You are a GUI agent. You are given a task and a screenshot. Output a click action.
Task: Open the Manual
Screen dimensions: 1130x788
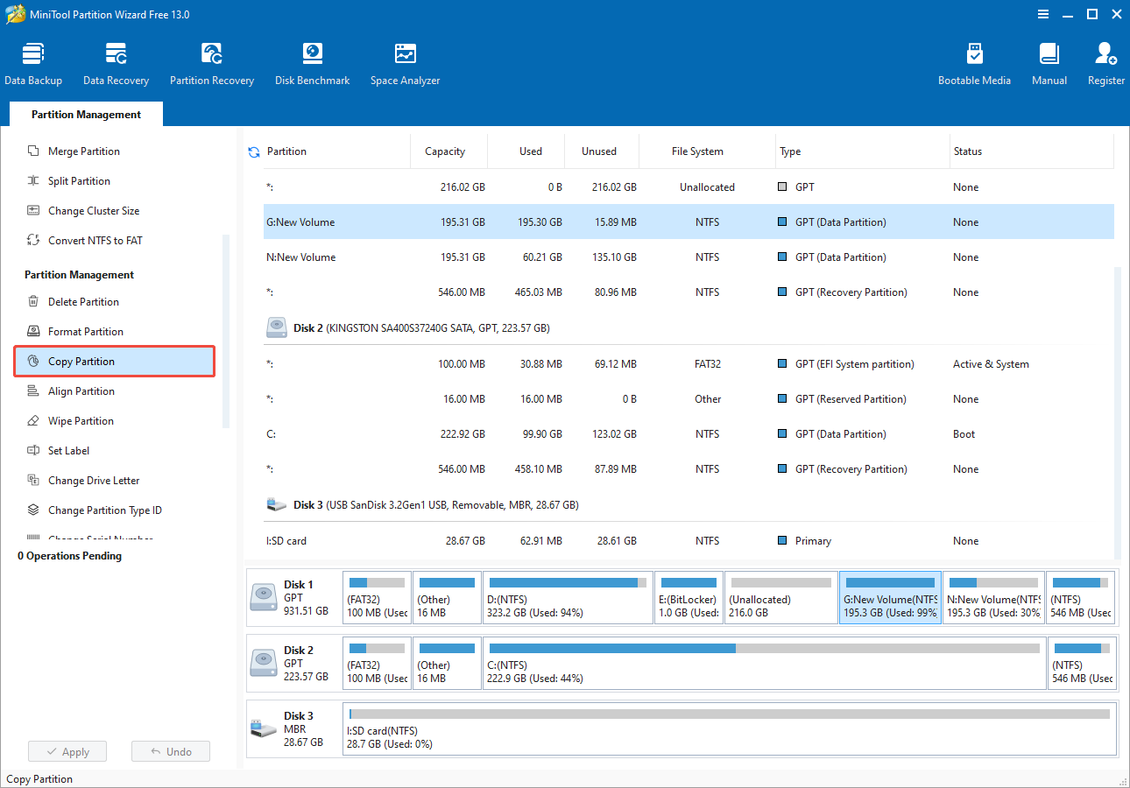(x=1049, y=61)
